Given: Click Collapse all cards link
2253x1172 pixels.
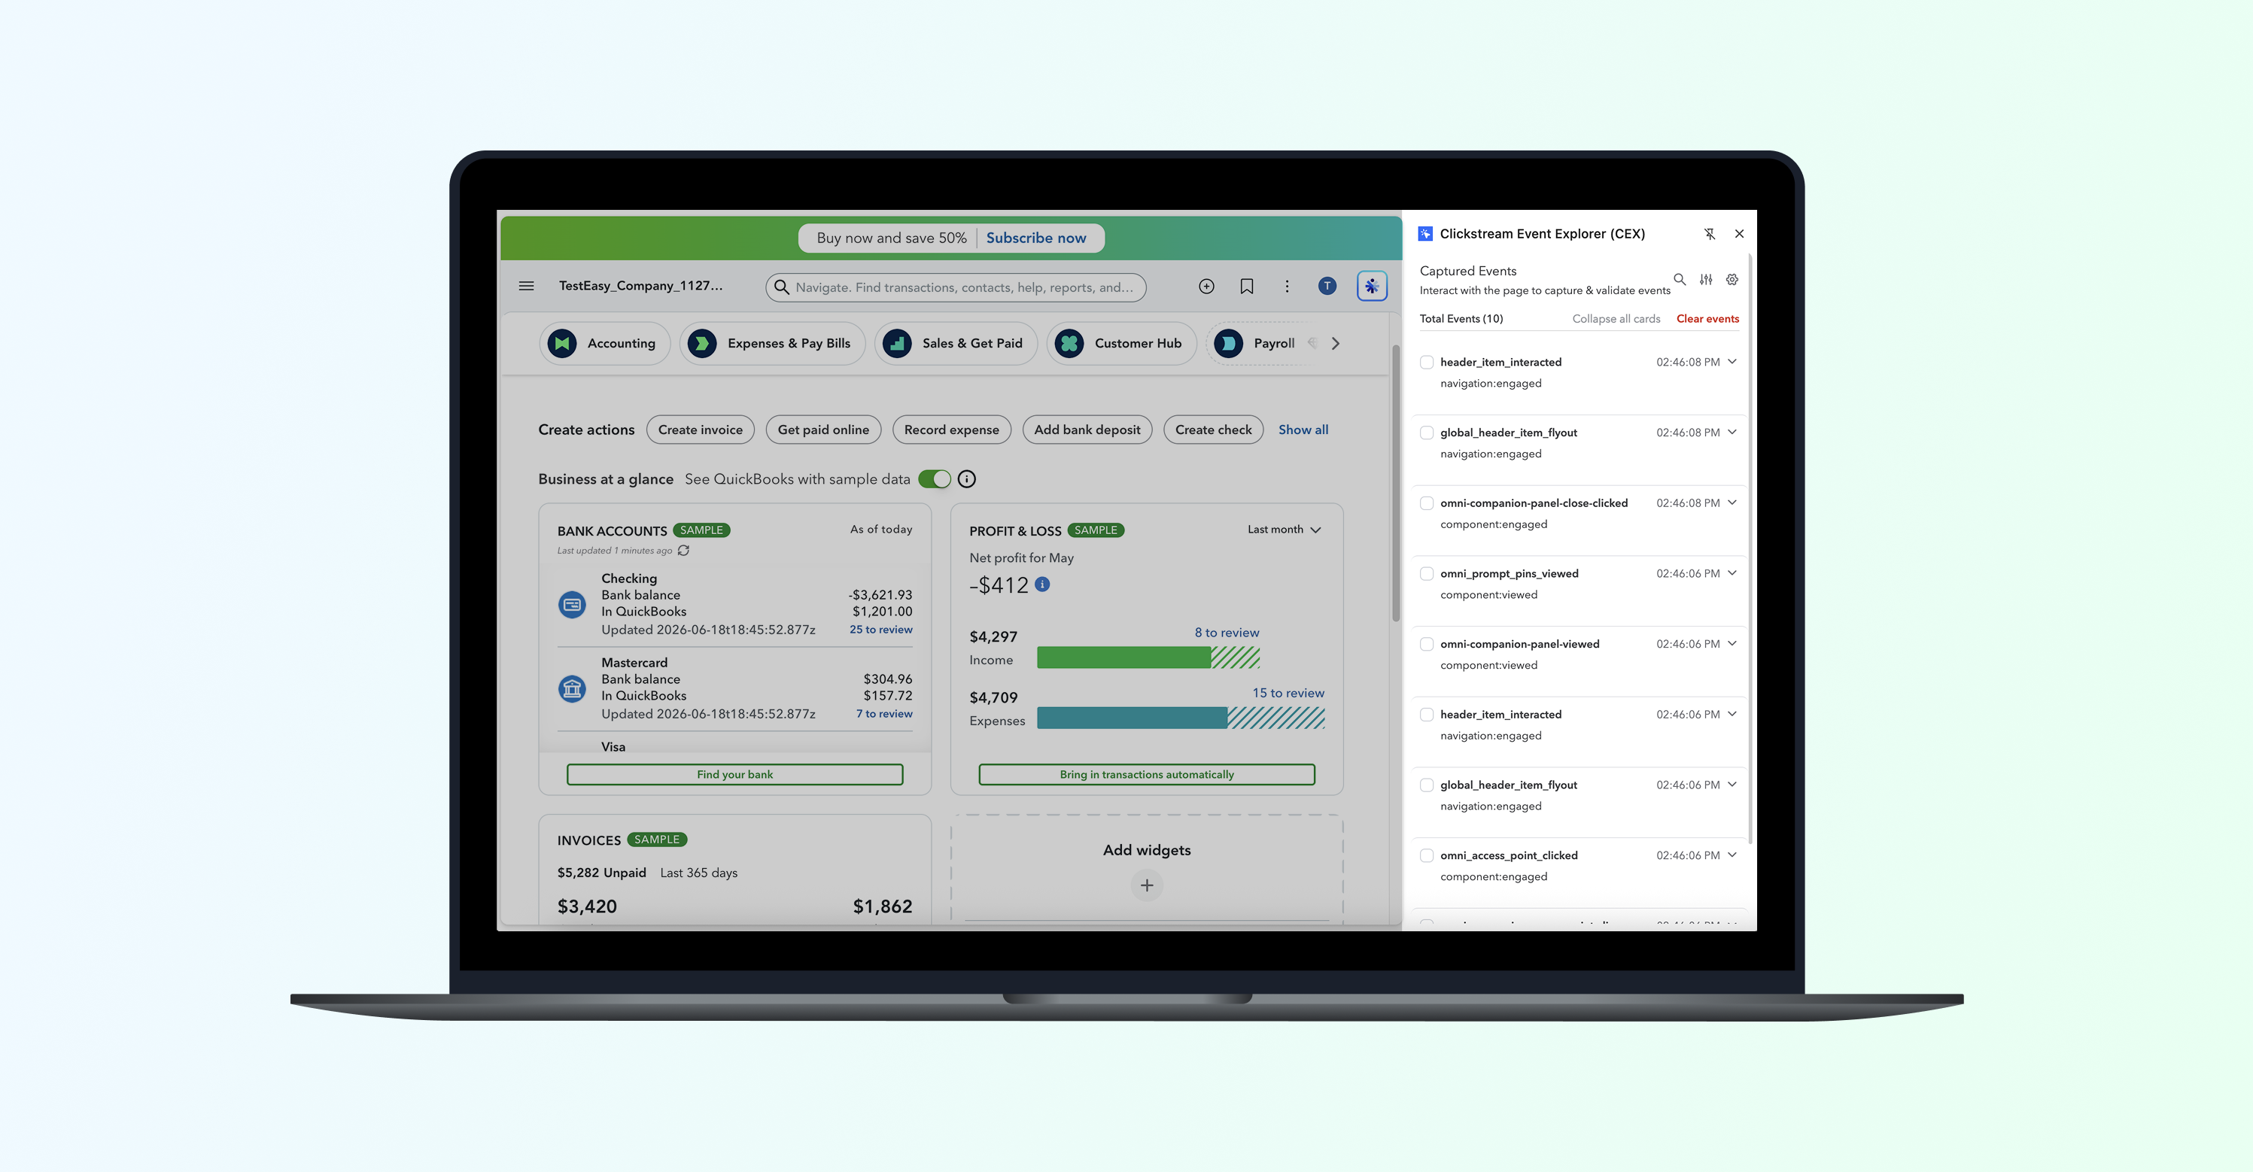Looking at the screenshot, I should 1616,319.
